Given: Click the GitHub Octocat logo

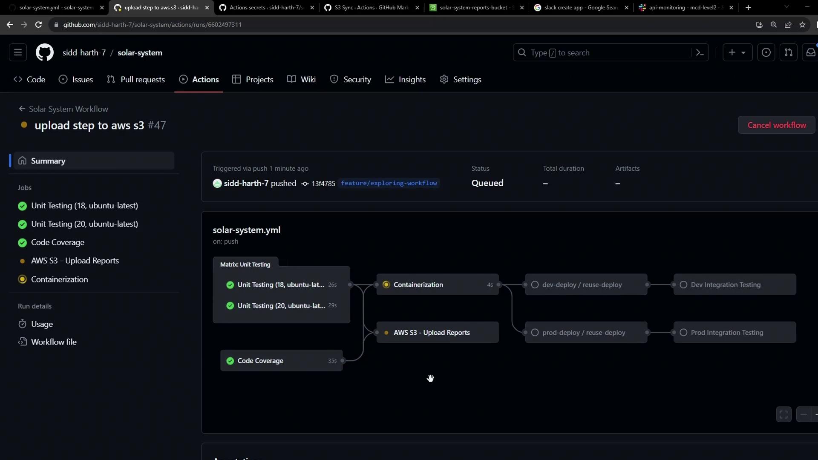Looking at the screenshot, I should pyautogui.click(x=44, y=53).
